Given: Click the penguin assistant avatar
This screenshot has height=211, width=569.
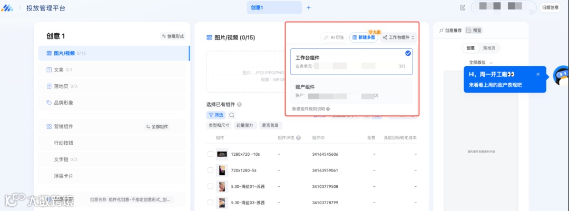Looking at the screenshot, I should pyautogui.click(x=561, y=76).
